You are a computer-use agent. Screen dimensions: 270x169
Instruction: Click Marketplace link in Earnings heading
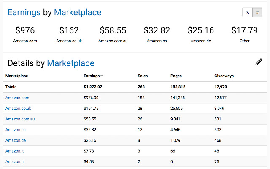click(78, 12)
